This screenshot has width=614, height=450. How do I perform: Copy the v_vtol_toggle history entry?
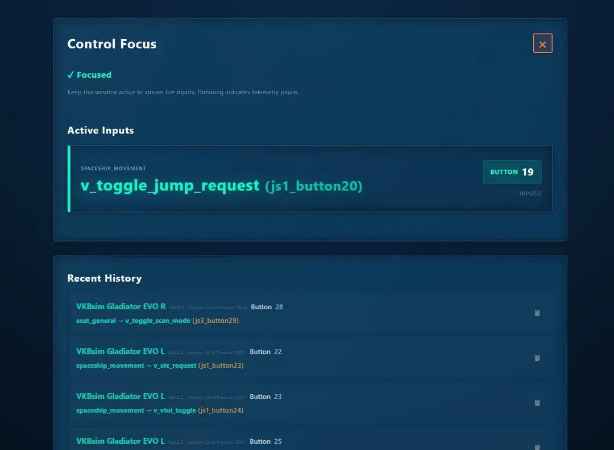pyautogui.click(x=537, y=403)
